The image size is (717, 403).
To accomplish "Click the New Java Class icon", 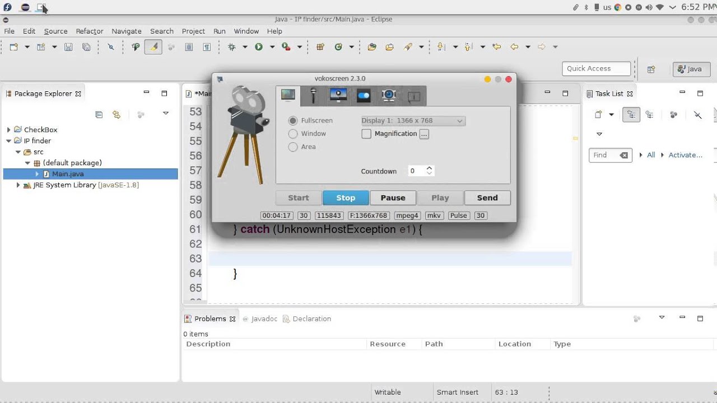I will 338,47.
